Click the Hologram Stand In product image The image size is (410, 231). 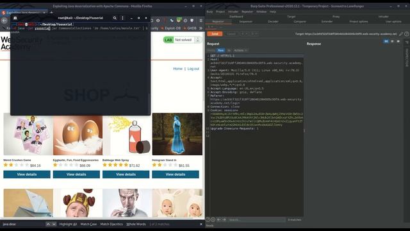click(x=177, y=134)
